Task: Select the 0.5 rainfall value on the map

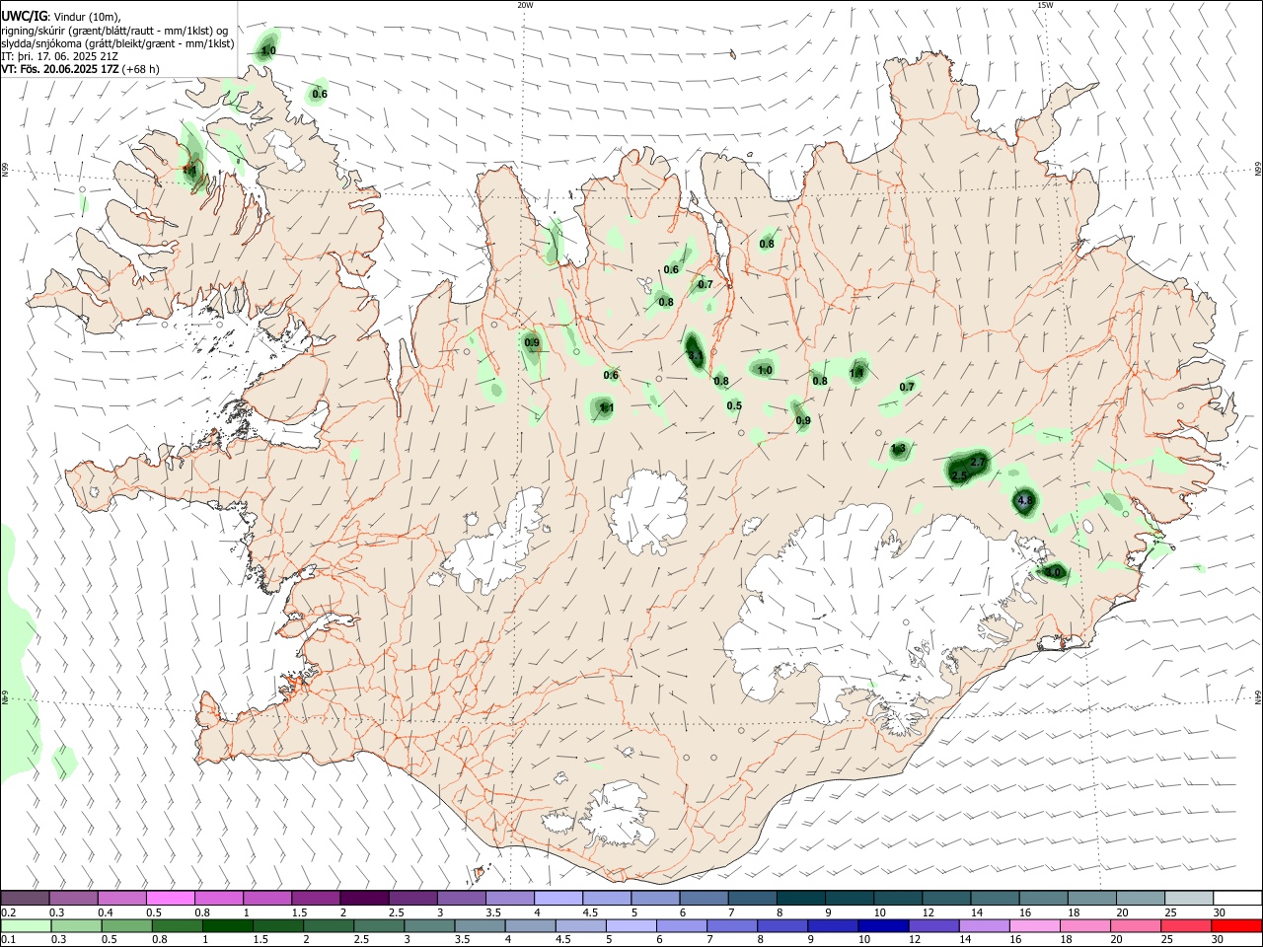Action: point(734,405)
